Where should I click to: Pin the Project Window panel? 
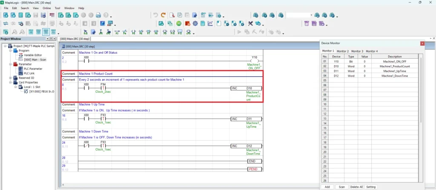click(x=50, y=39)
